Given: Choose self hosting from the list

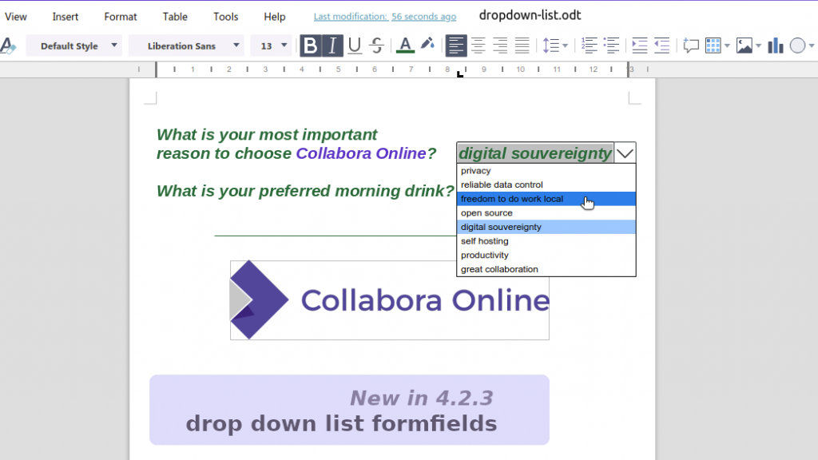Looking at the screenshot, I should [x=546, y=241].
